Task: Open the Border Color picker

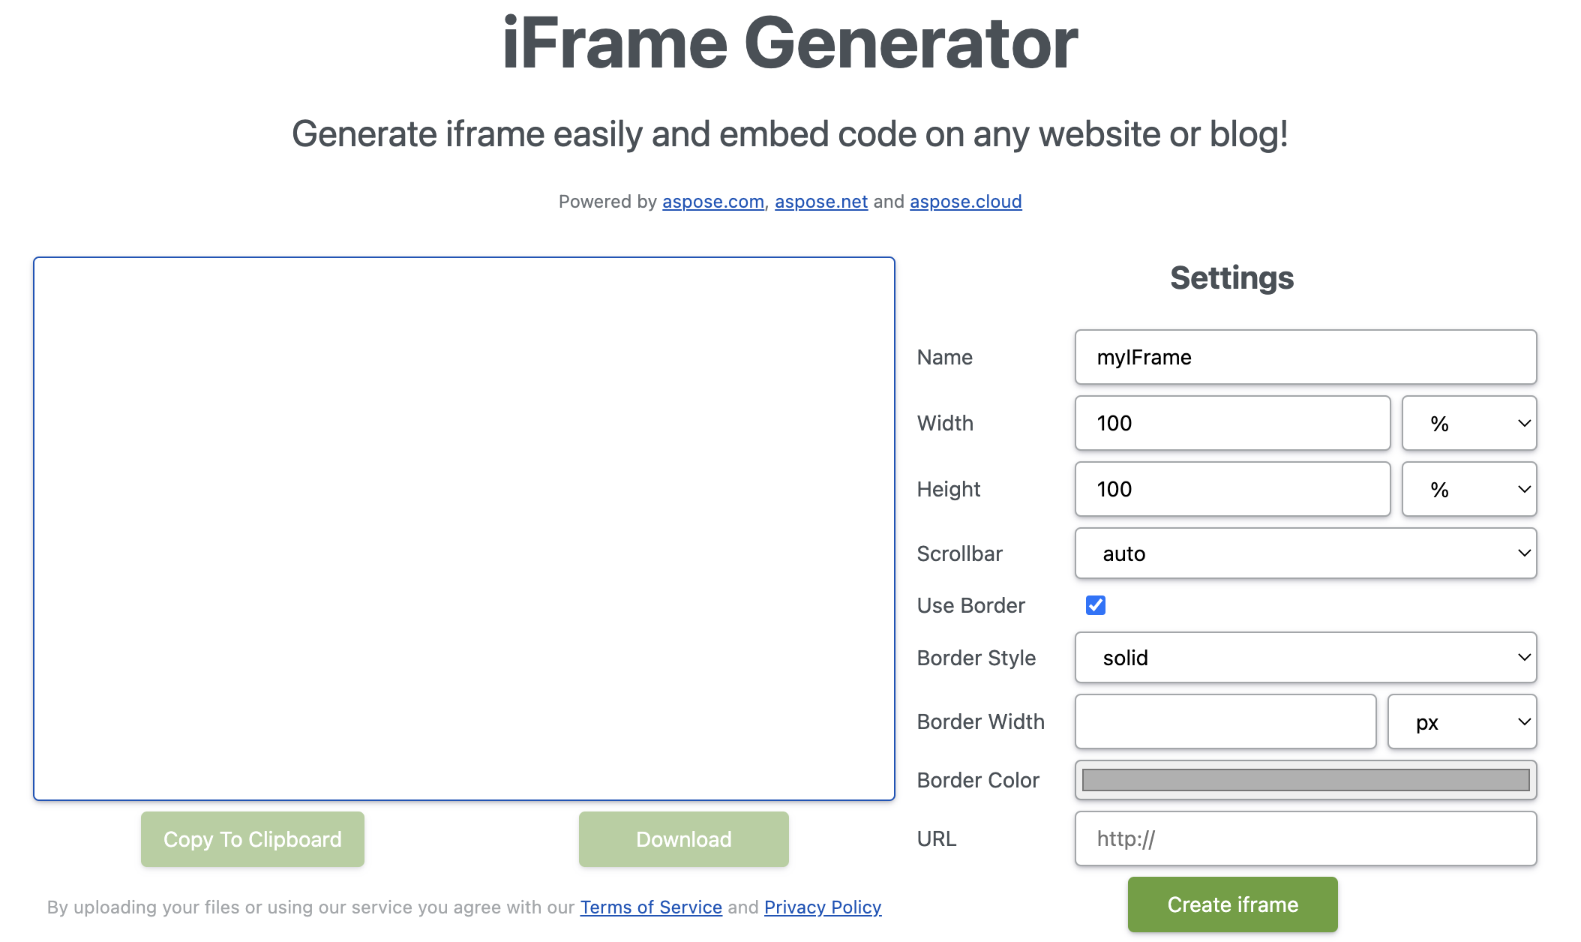Action: 1305,780
